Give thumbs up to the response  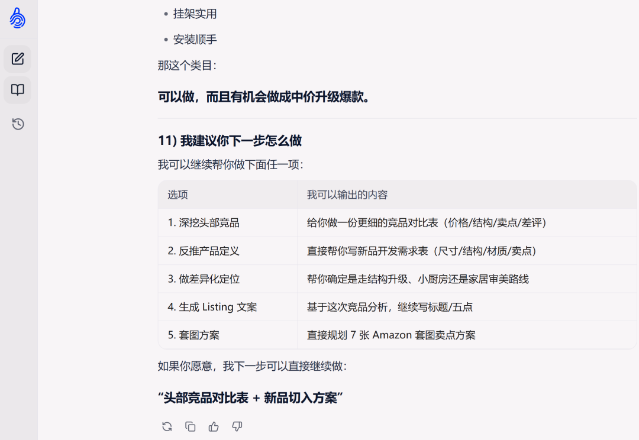click(x=214, y=426)
